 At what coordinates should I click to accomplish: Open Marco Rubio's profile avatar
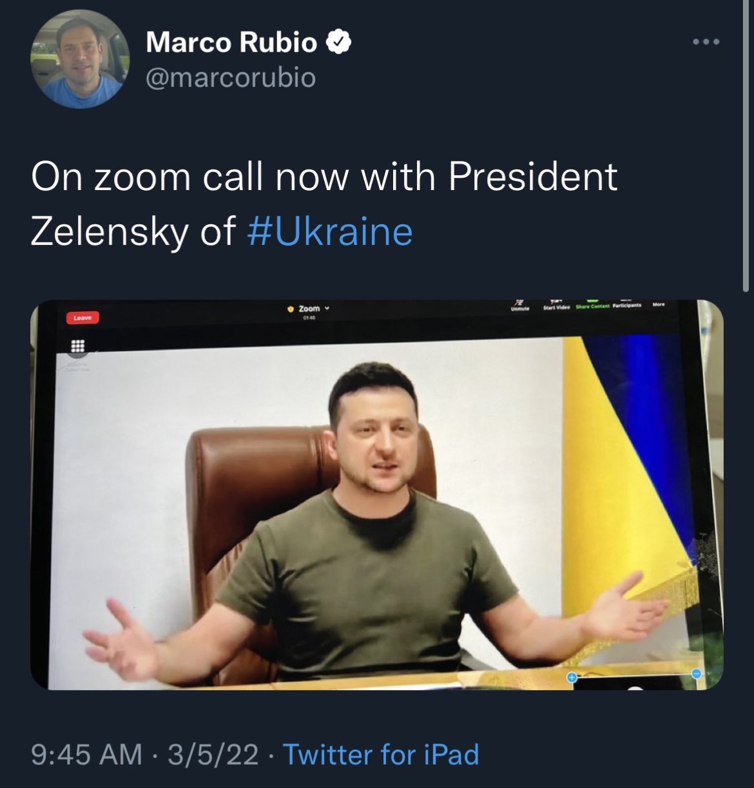(80, 59)
